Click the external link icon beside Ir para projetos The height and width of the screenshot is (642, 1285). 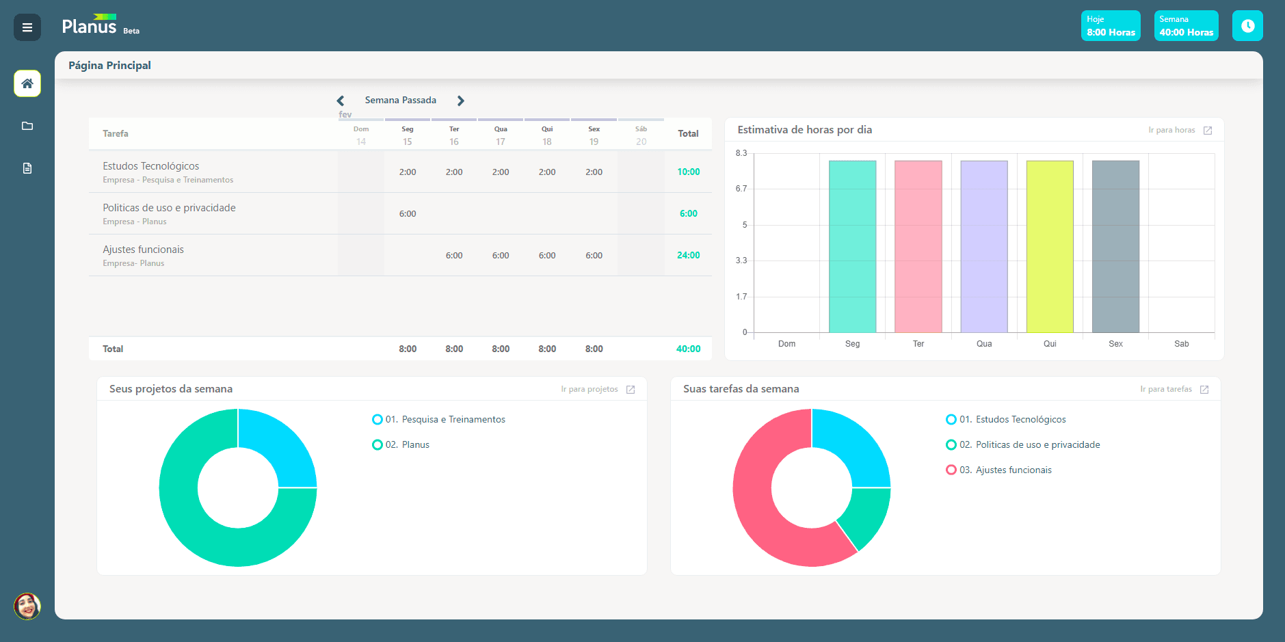click(x=631, y=390)
